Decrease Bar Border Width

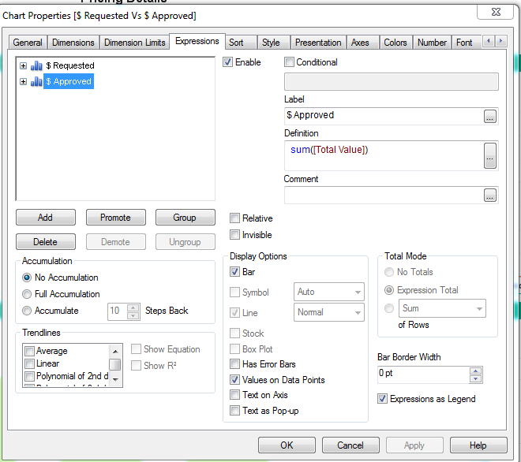475,378
